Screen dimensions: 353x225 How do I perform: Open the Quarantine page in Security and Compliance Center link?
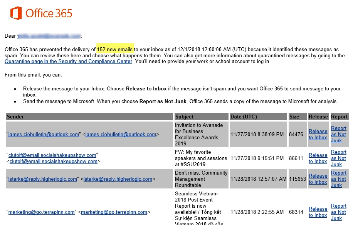click(x=69, y=62)
